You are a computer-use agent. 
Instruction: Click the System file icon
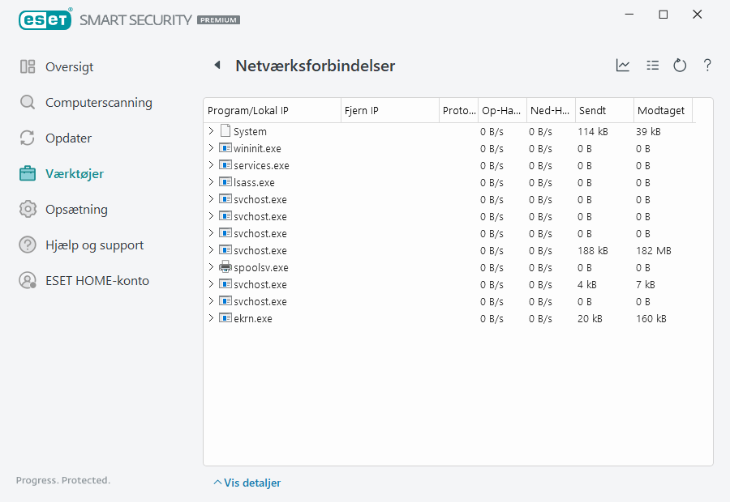point(225,131)
